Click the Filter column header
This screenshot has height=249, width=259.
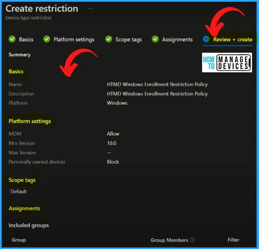(x=233, y=240)
